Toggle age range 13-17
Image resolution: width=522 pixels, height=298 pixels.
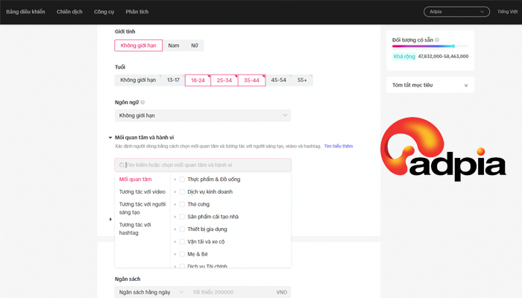tap(173, 80)
